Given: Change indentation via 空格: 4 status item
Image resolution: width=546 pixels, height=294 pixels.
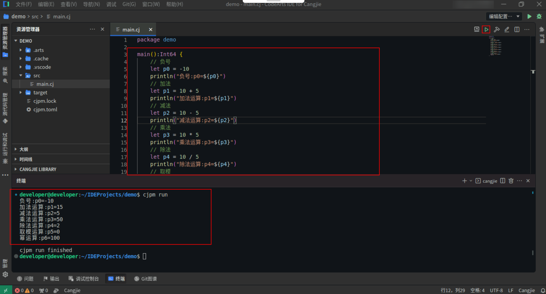Looking at the screenshot, I should pyautogui.click(x=477, y=290).
